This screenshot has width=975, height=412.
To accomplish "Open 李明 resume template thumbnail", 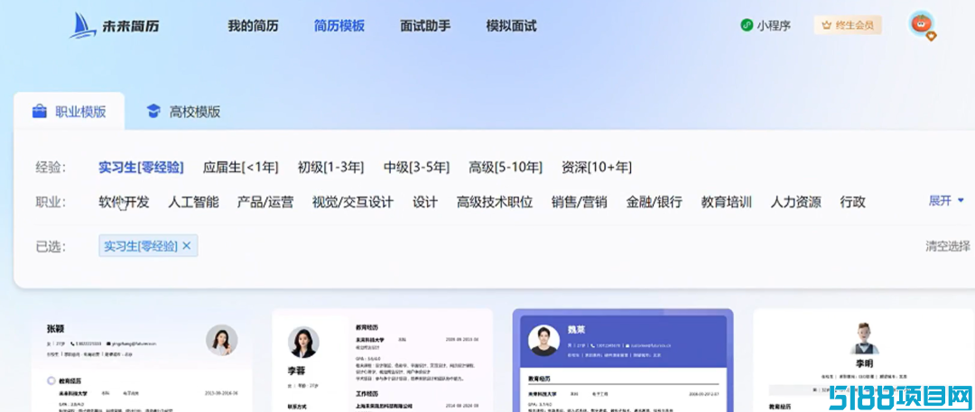I will 864,361.
